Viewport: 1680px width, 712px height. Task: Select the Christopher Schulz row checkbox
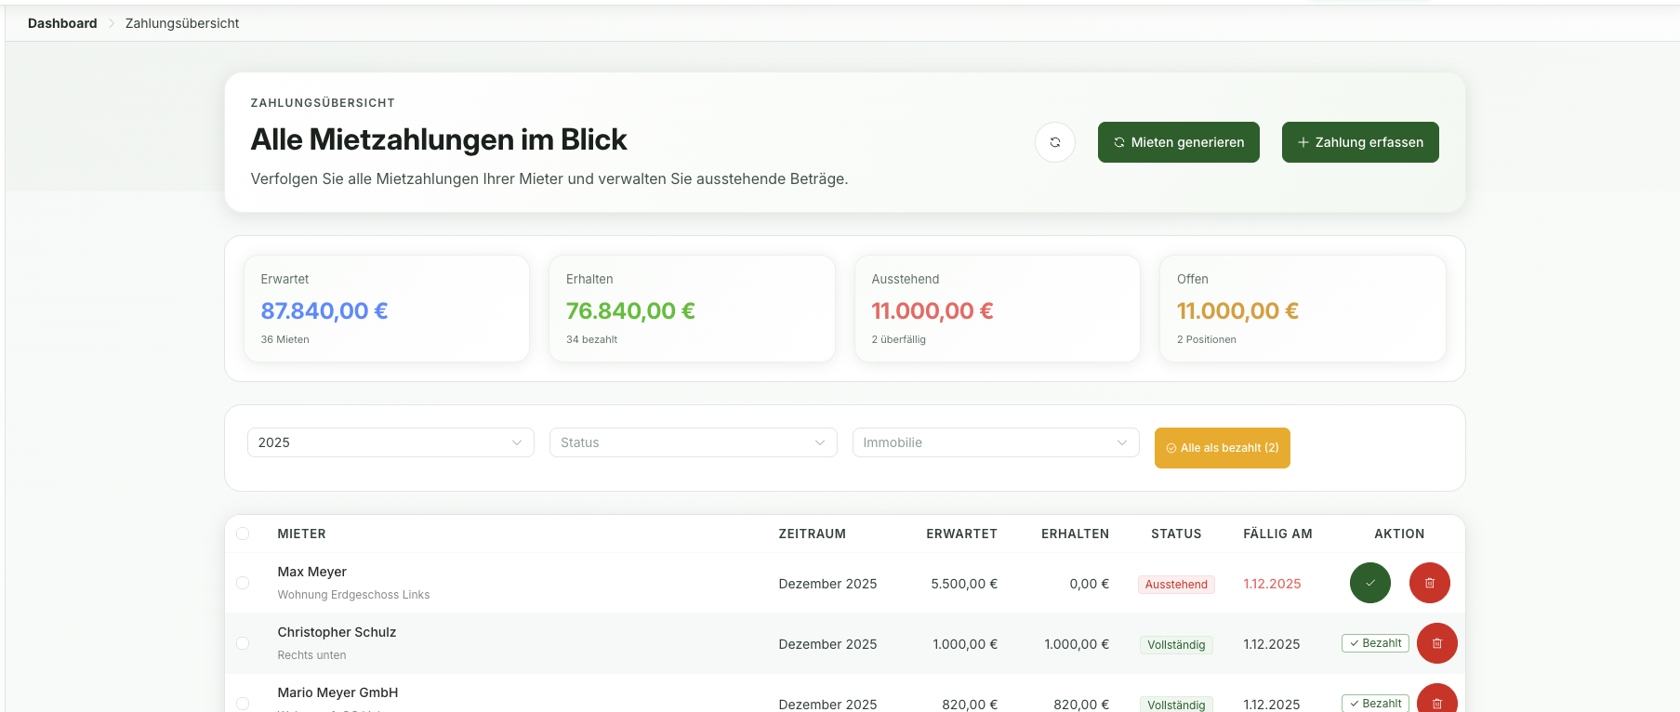pyautogui.click(x=243, y=643)
